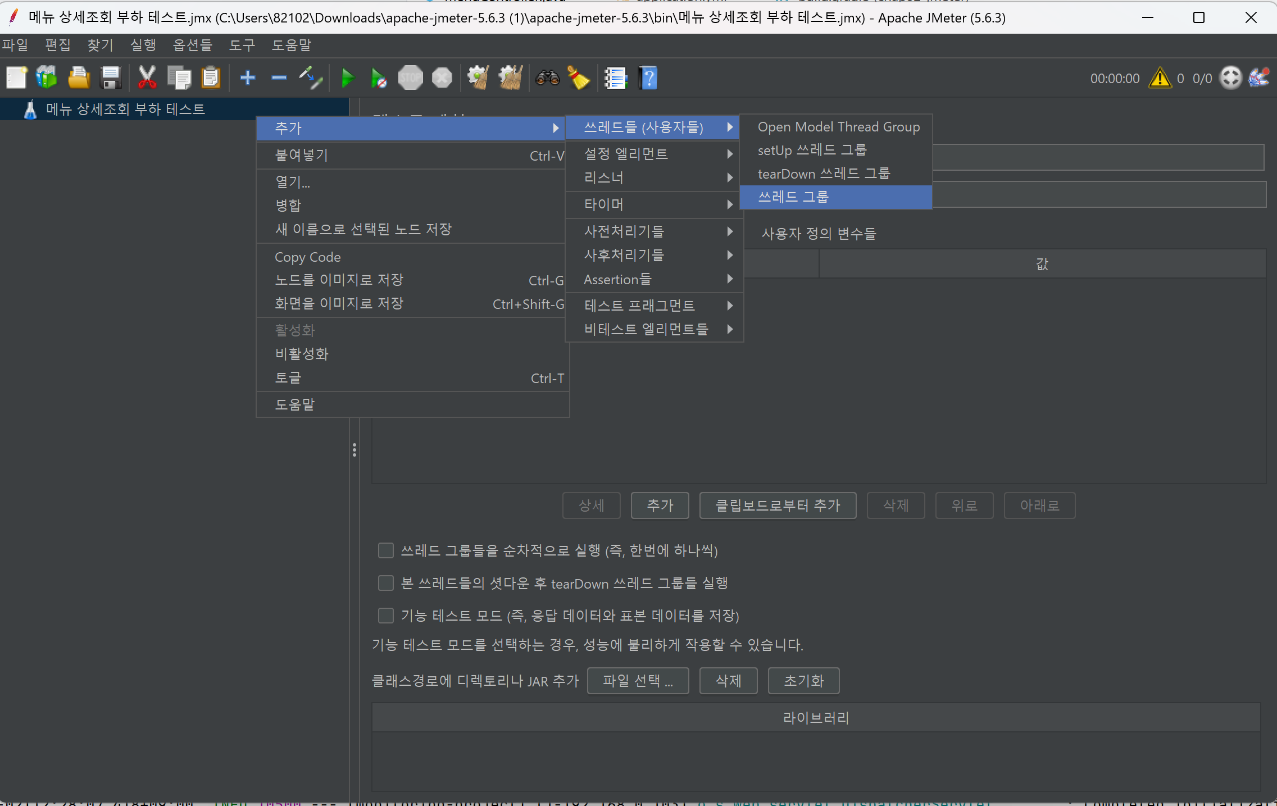Open the Templates icon in toolbar
This screenshot has width=1277, height=806.
click(47, 78)
